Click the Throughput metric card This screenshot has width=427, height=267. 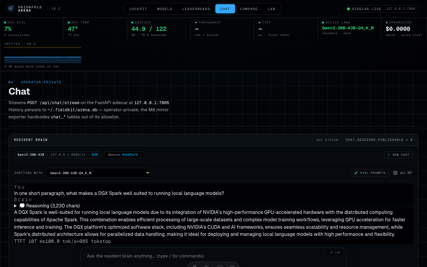222,29
